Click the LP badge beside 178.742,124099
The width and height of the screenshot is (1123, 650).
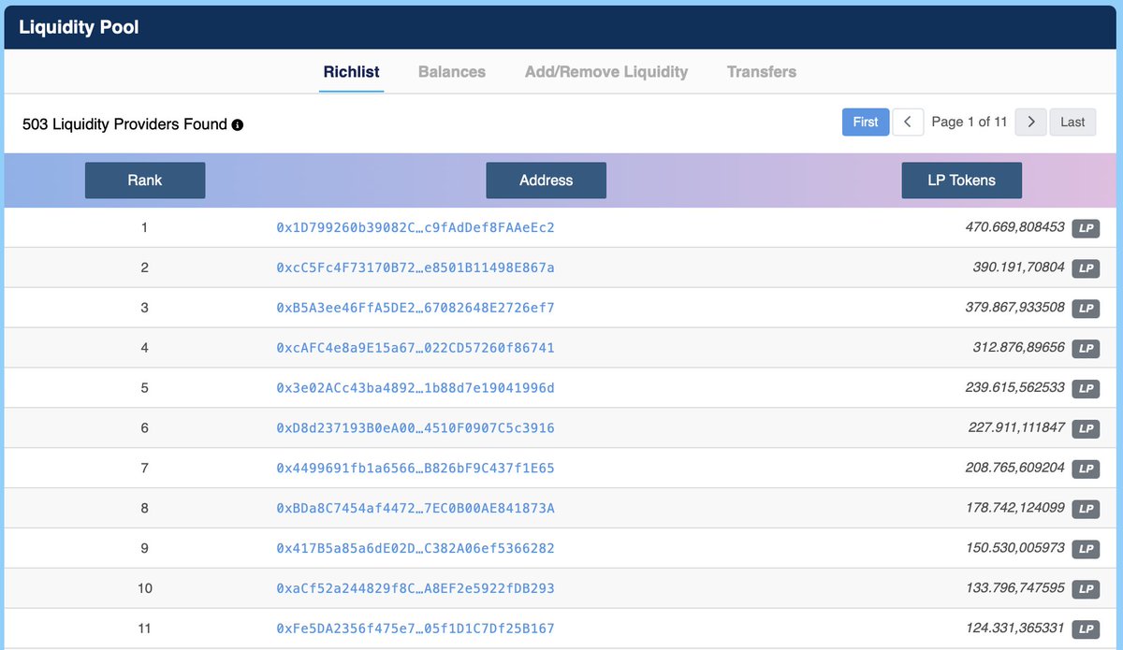point(1086,509)
